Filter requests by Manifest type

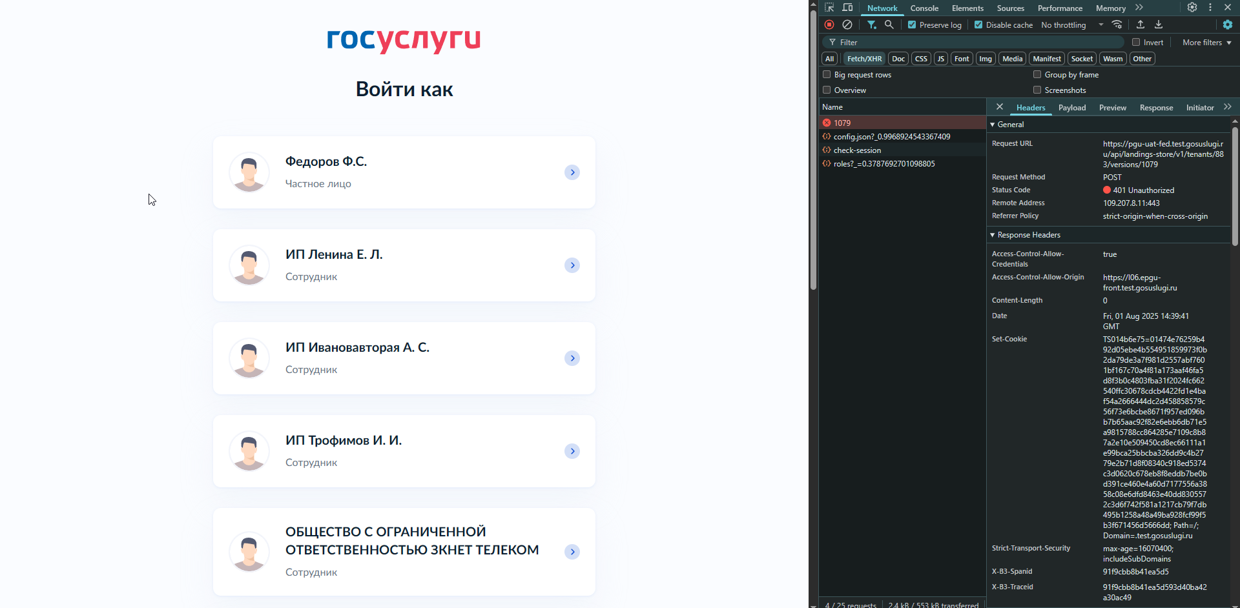pos(1047,59)
